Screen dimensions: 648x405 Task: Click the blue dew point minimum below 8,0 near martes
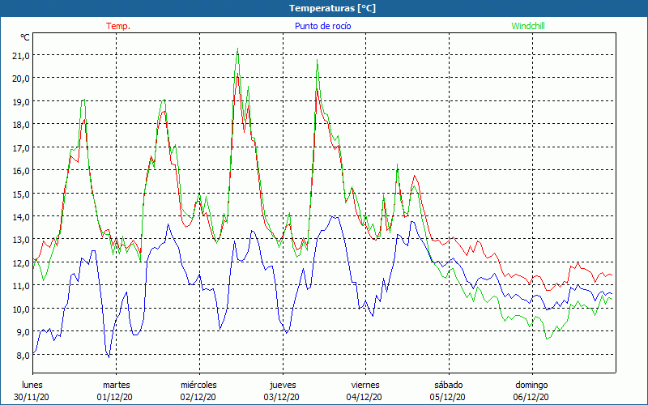pyautogui.click(x=109, y=356)
